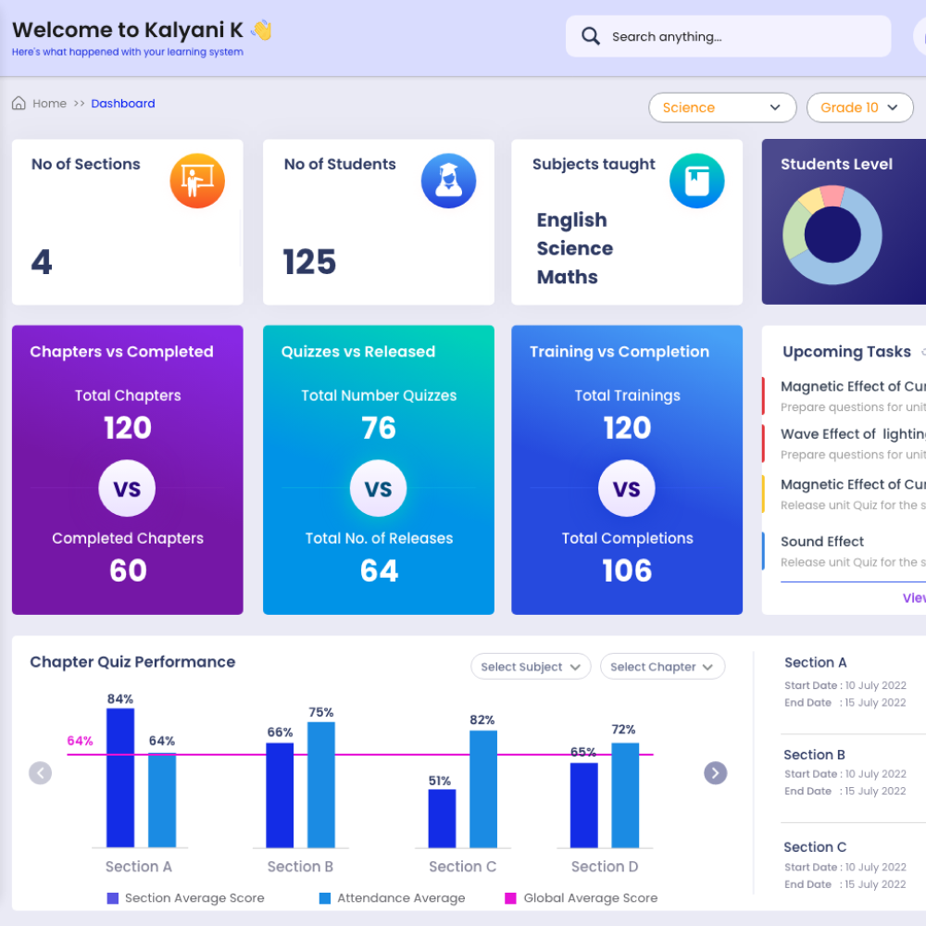Select Science in Subjects taught card
Screen dimensions: 926x926
(575, 248)
